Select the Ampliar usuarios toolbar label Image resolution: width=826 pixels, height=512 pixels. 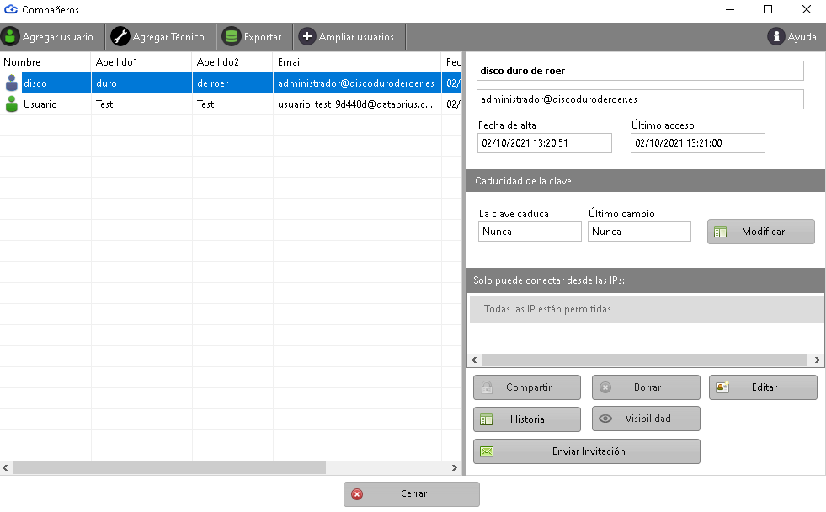[357, 37]
